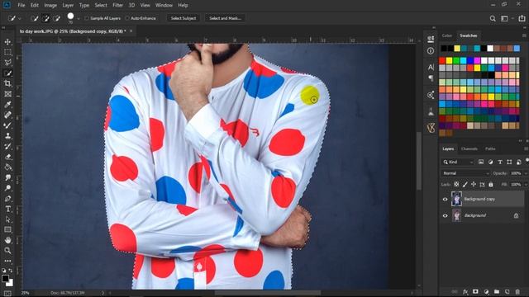Select the Hand tool

(7, 240)
